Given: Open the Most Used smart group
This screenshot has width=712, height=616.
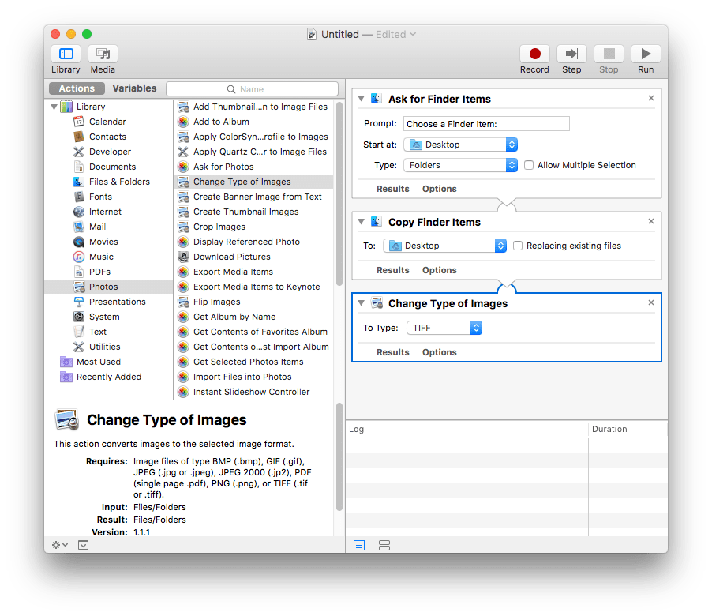Looking at the screenshot, I should click(98, 362).
